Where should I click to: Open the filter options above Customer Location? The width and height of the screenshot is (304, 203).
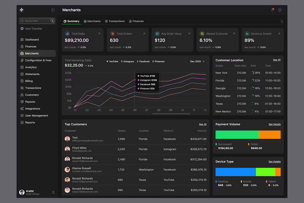point(282,21)
